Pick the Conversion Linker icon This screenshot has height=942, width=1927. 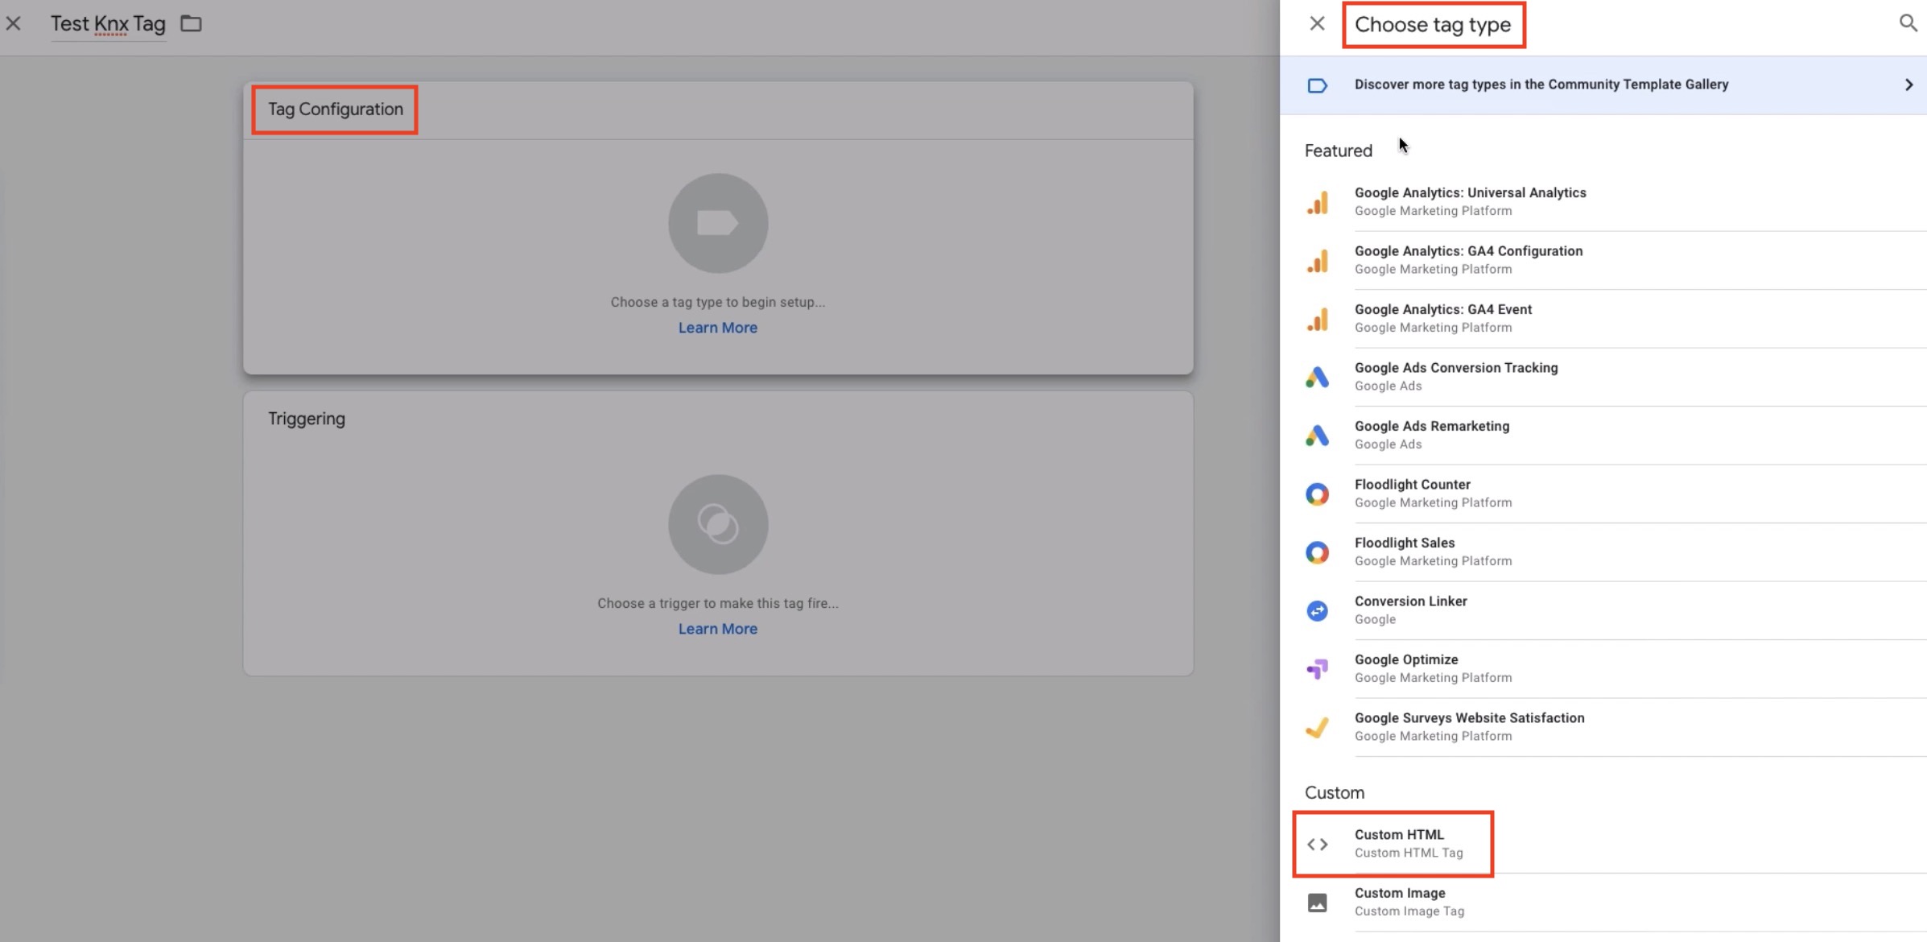(x=1317, y=610)
